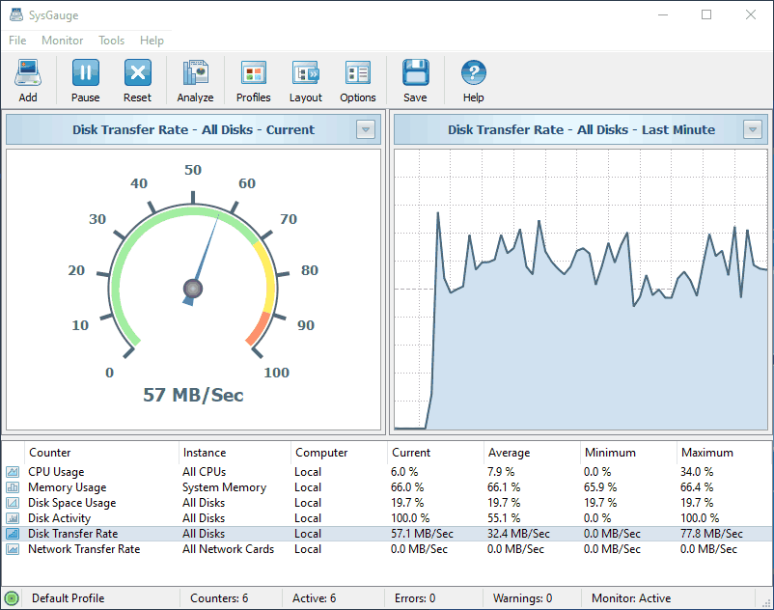The height and width of the screenshot is (610, 774).
Task: Click the 66.0 % current memory value
Action: (x=407, y=487)
